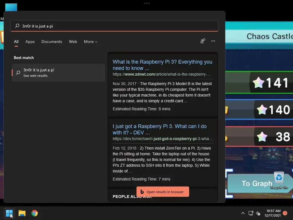Open the Recycle Bin desktop icon
Screen dimensions: 293x220
[x=279, y=180]
